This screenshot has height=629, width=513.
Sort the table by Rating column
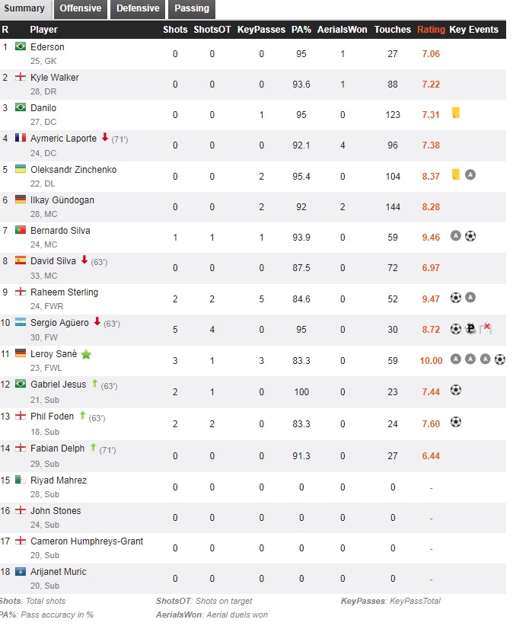[x=431, y=30]
